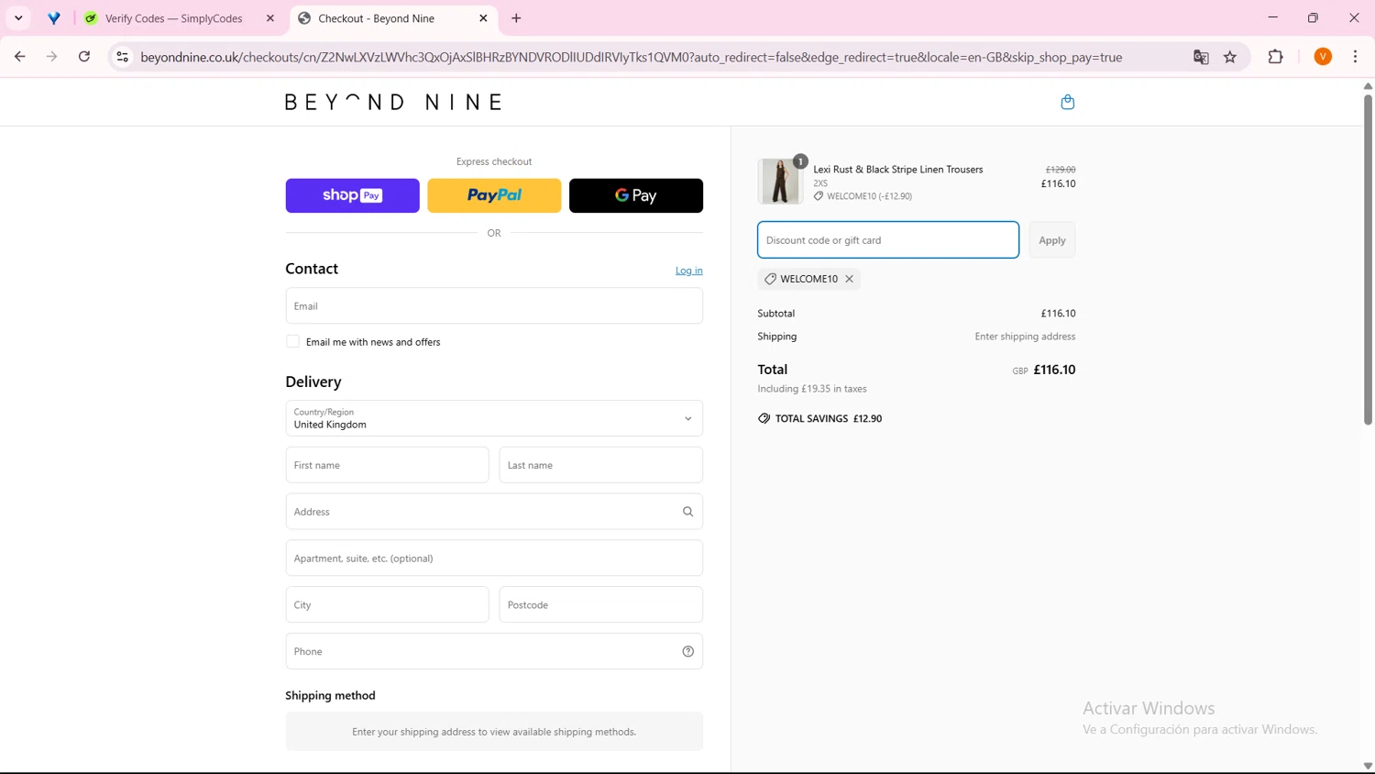Click the pinned blue V tab icon

pos(54,18)
